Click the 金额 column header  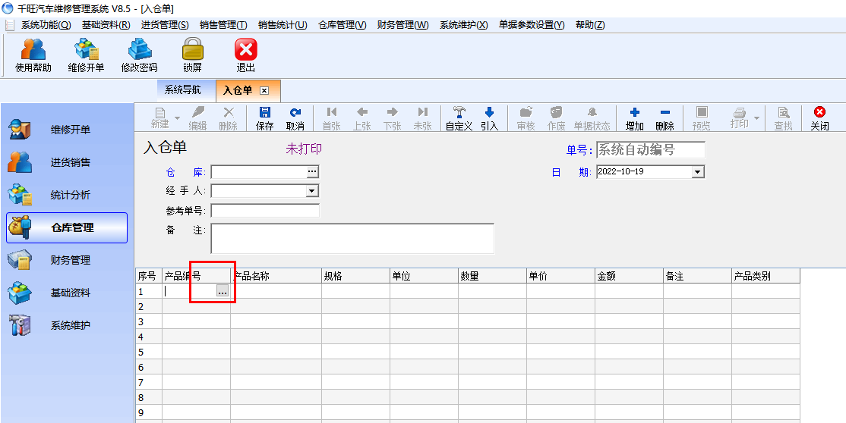[629, 277]
